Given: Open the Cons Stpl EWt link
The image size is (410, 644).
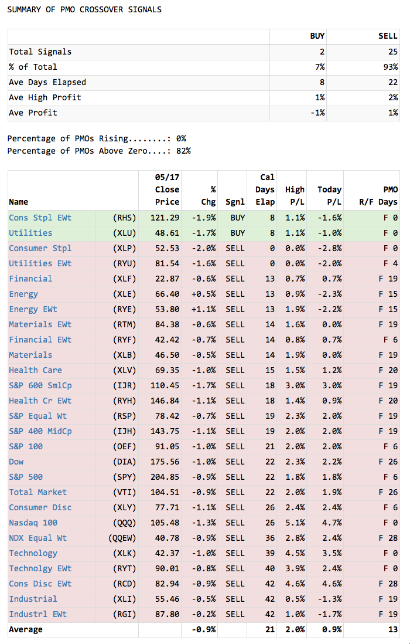Looking at the screenshot, I should point(40,218).
